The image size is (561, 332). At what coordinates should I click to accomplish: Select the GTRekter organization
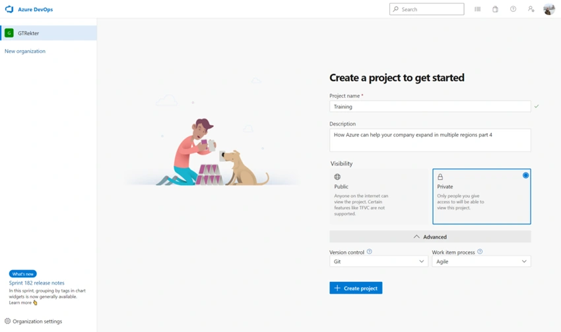tap(49, 33)
